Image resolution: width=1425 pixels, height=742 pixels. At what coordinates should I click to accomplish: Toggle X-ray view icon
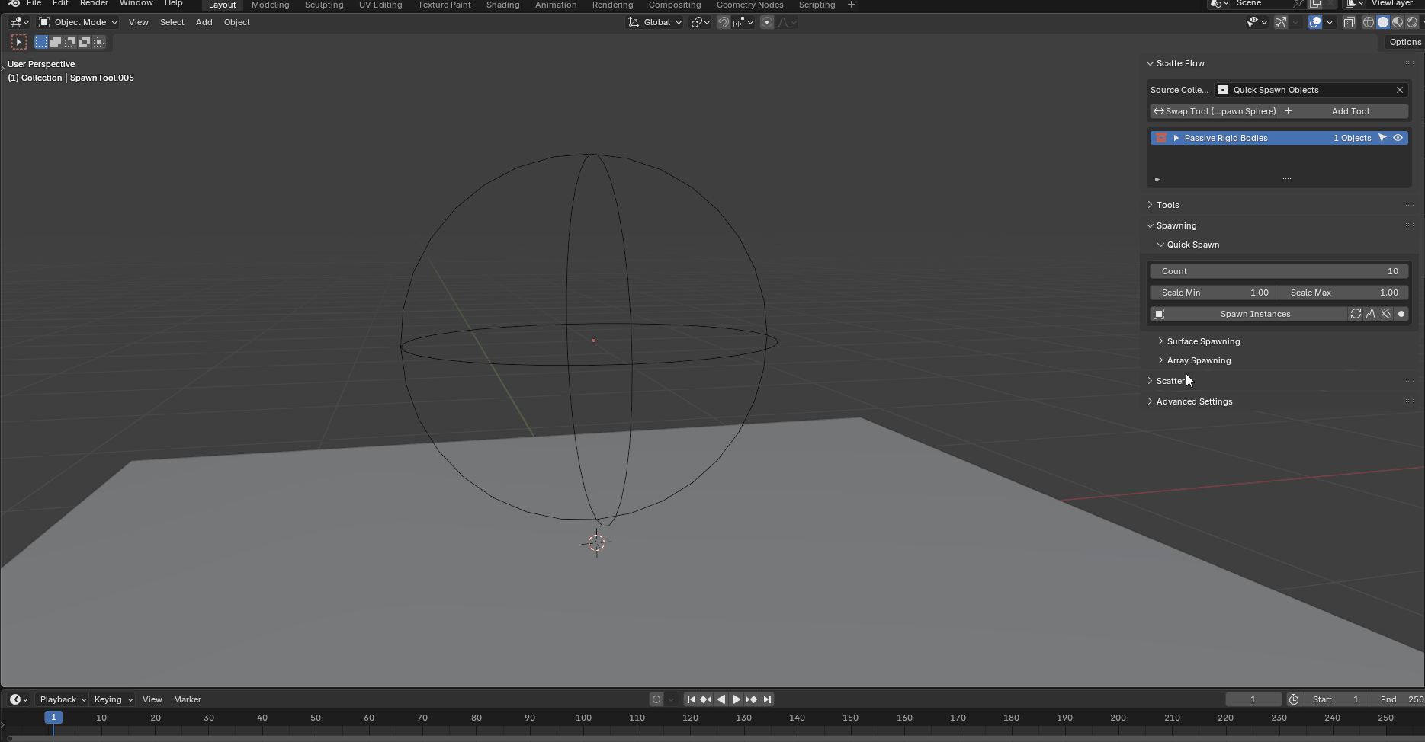tap(1349, 22)
